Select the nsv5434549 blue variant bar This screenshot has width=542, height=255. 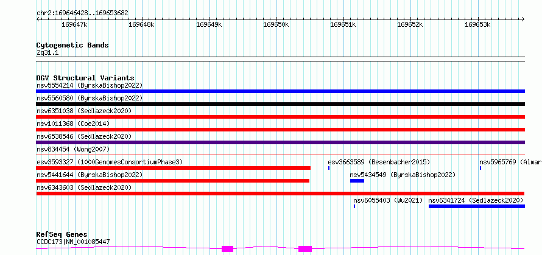tap(357, 181)
